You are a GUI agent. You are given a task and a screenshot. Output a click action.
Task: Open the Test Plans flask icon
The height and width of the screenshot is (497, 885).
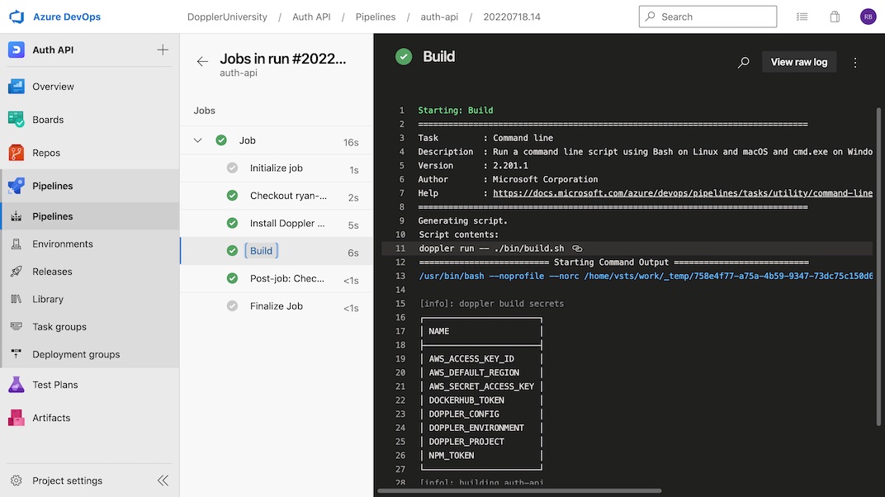click(17, 385)
